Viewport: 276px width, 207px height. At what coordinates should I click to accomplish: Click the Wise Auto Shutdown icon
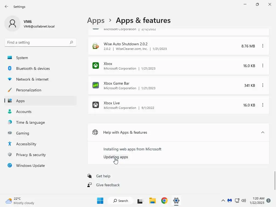tap(96, 46)
